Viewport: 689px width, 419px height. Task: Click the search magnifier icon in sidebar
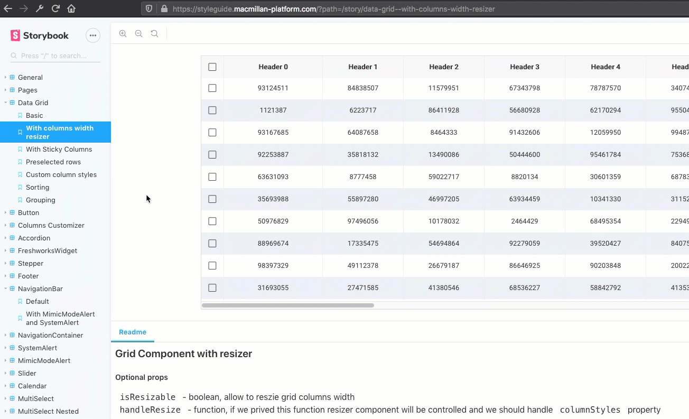14,55
